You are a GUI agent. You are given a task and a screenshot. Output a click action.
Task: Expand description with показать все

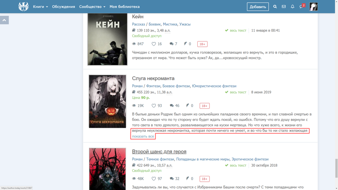tap(143, 136)
